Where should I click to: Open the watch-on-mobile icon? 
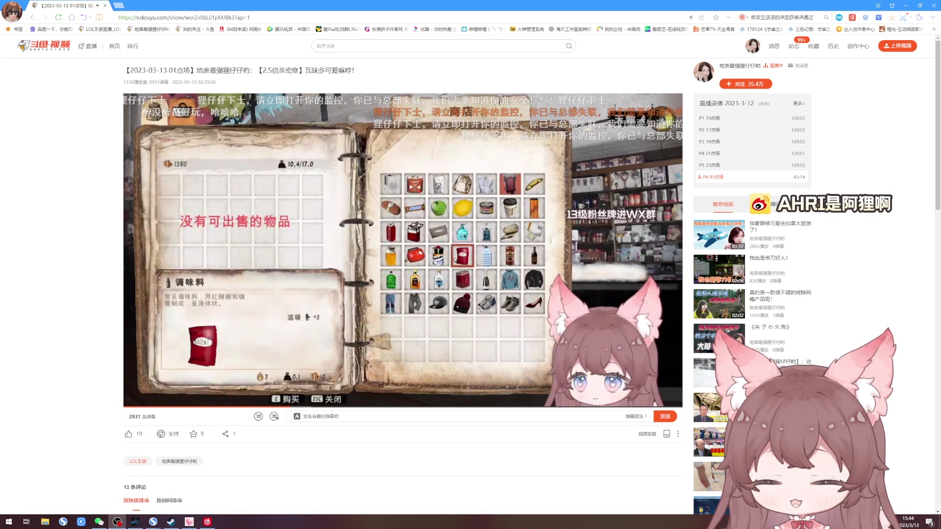click(667, 434)
